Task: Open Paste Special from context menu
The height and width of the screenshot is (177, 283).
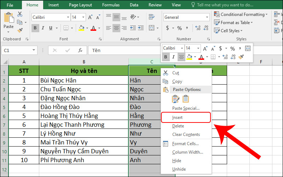Action: [x=186, y=108]
